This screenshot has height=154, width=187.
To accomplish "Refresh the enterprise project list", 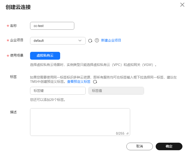I will coord(90,41).
